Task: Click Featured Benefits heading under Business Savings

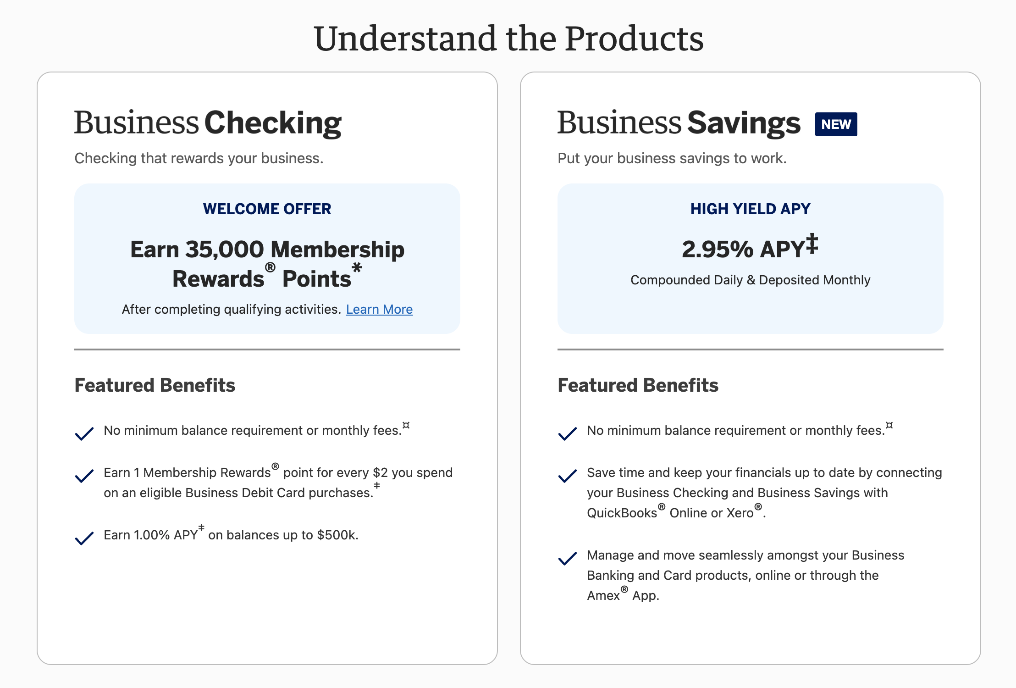Action: click(x=638, y=385)
